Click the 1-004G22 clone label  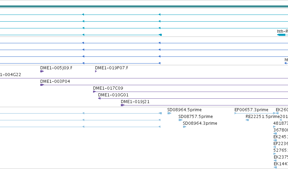coord(10,75)
